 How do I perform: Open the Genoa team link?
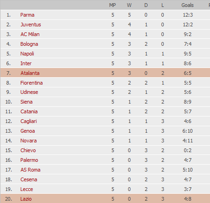point(28,131)
